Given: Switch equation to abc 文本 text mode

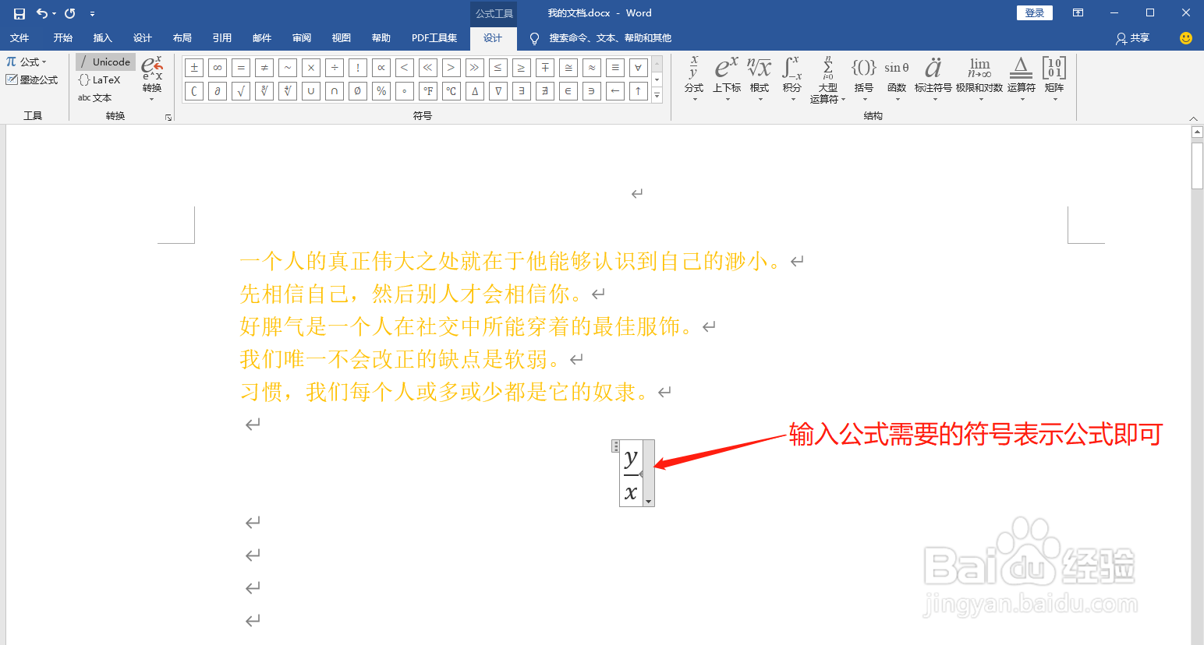Looking at the screenshot, I should pos(94,97).
